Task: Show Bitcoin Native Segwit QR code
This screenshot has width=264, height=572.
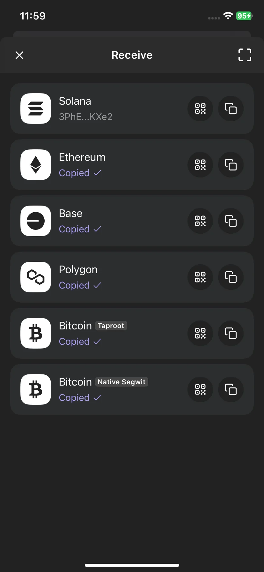Action: pyautogui.click(x=200, y=389)
